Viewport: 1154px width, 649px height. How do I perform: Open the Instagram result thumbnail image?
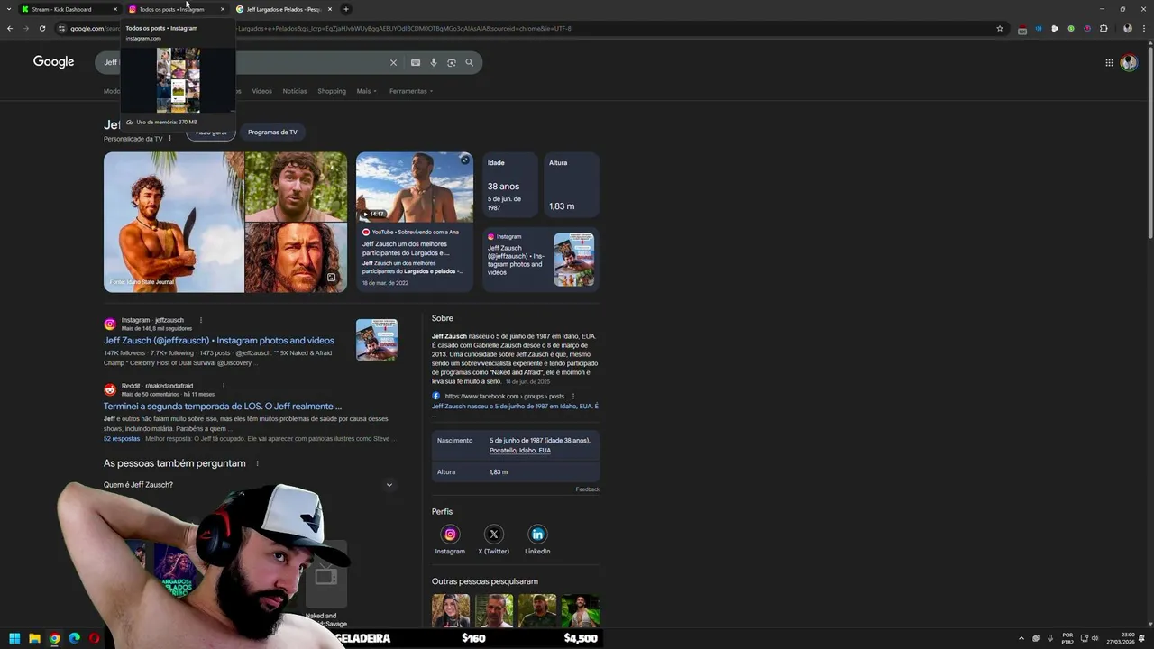377,340
